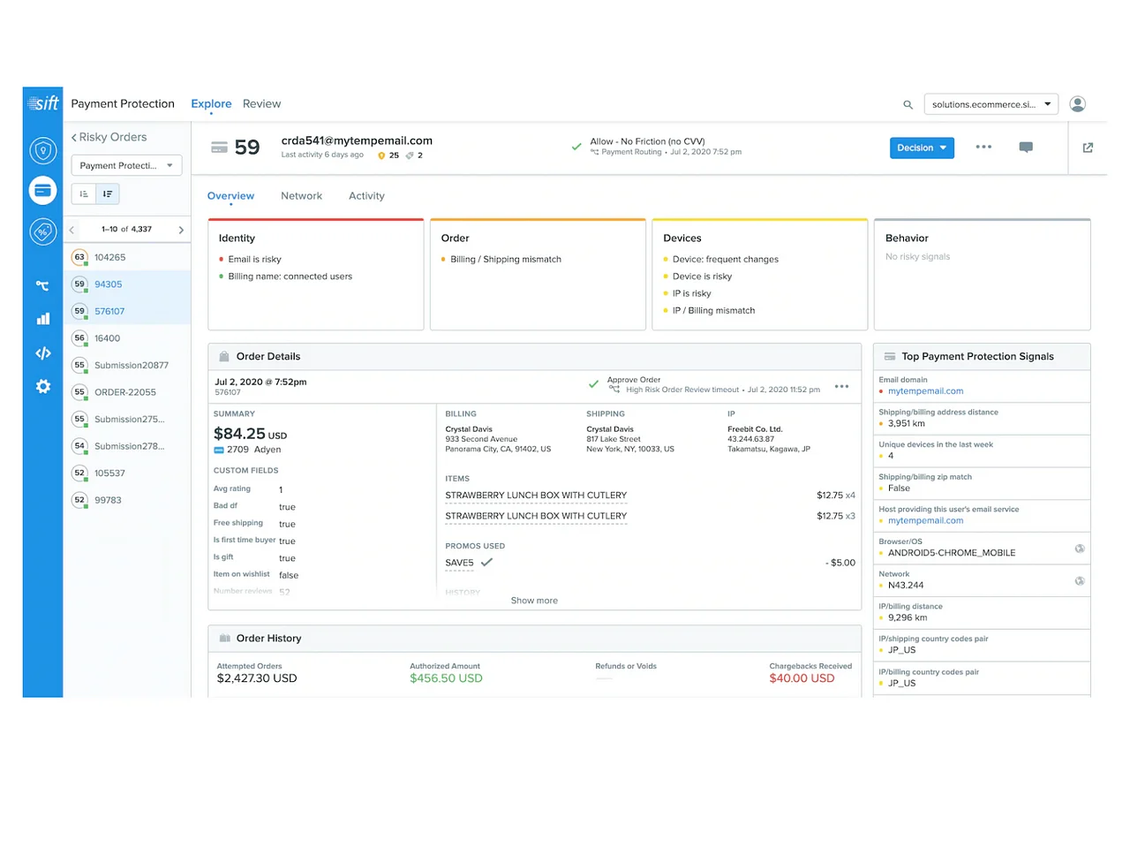This screenshot has height=848, width=1130.
Task: Click the more options ellipsis near Decision
Action: tap(983, 148)
